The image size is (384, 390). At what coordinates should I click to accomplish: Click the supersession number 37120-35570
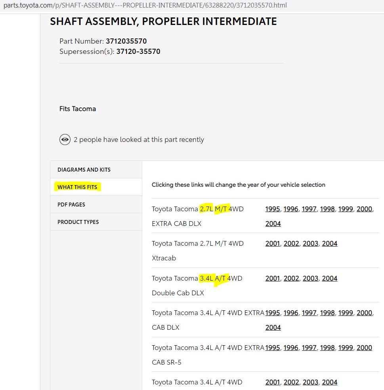coord(138,52)
